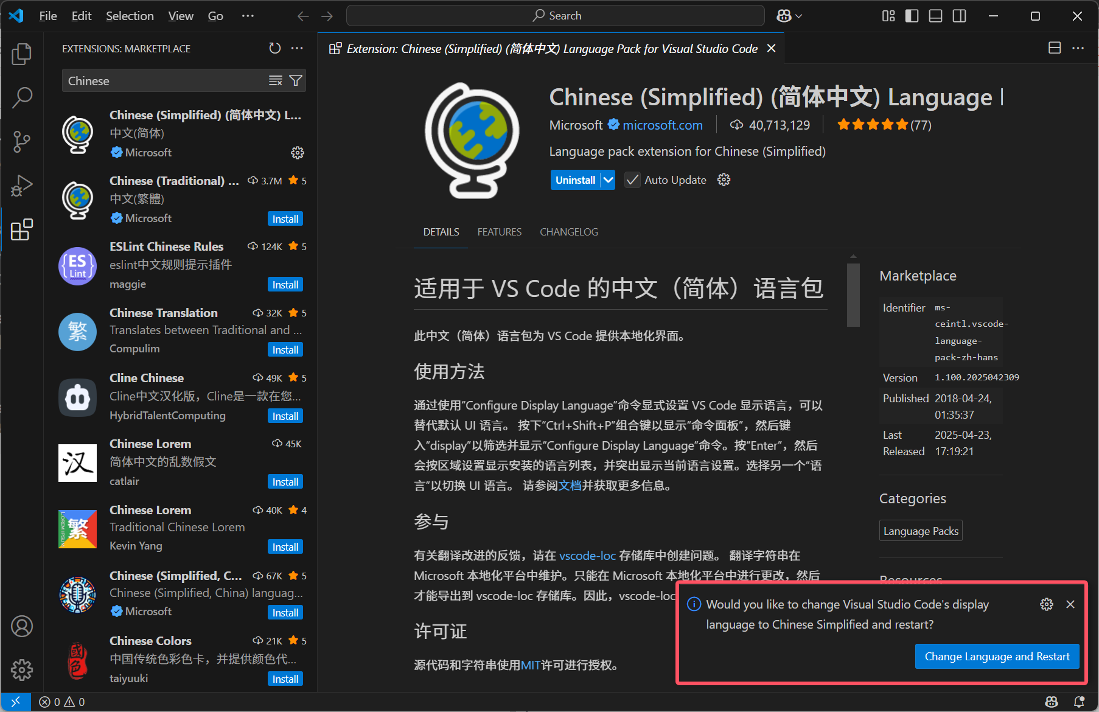Install Chinese Lorem by catlair
Viewport: 1099px width, 712px height.
(285, 482)
